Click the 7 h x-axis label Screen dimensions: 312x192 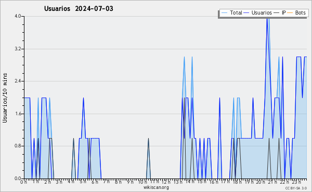coord(106,181)
